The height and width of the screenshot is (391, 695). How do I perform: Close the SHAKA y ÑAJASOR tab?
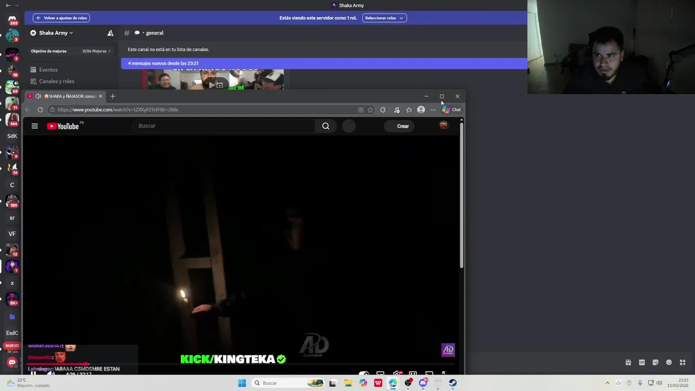100,96
